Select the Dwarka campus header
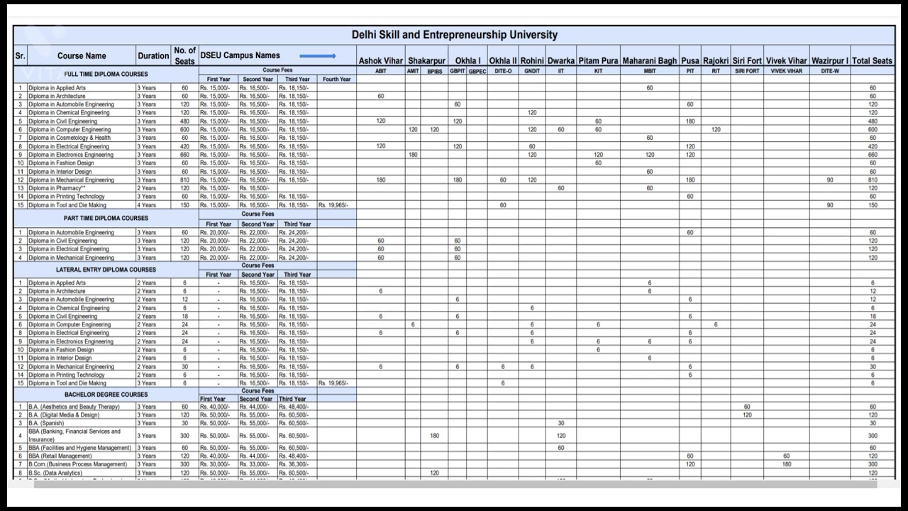The height and width of the screenshot is (511, 908). pos(561,61)
